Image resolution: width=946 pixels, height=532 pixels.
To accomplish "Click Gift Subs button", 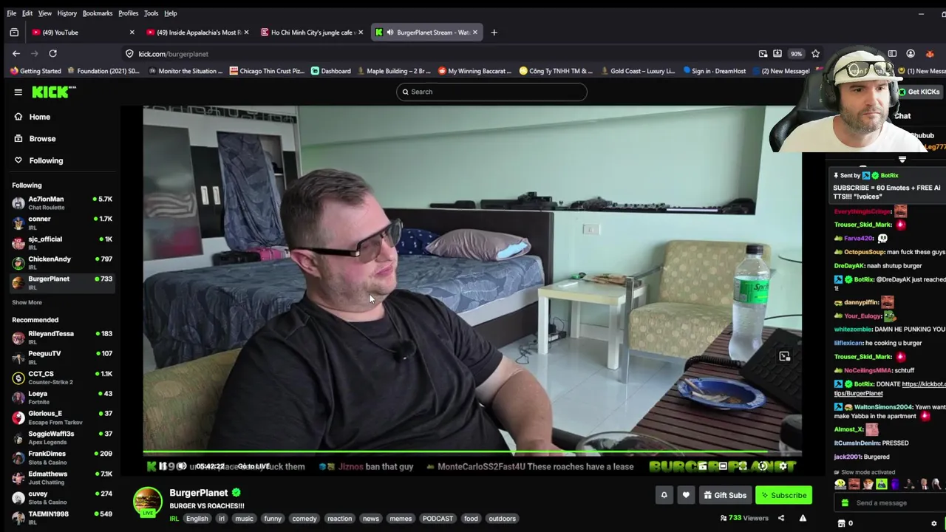I will point(725,495).
